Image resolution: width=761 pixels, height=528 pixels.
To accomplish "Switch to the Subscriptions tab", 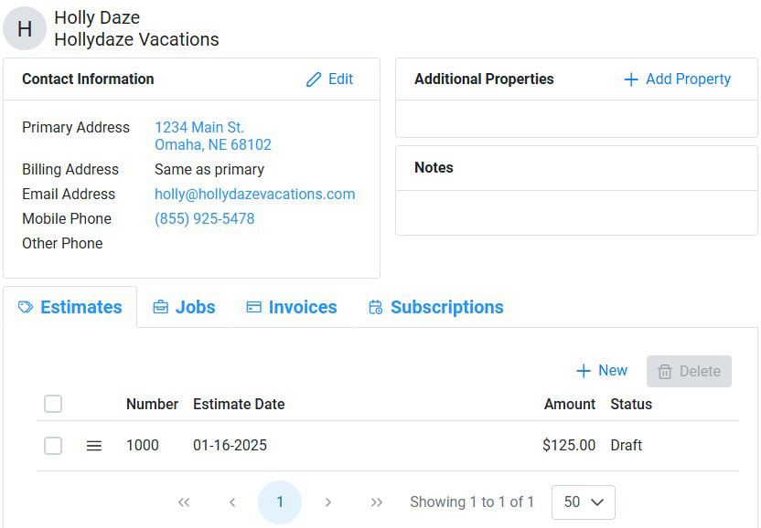I will click(x=435, y=308).
